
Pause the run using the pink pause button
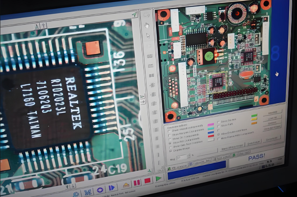pos(137,183)
